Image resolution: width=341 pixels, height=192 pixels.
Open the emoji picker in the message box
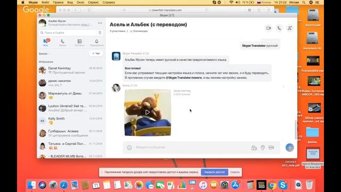tap(129, 148)
